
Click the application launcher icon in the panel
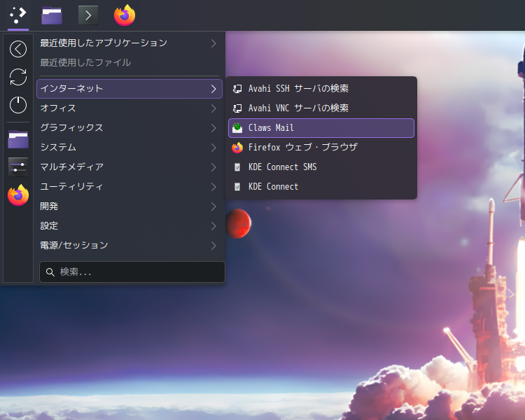tap(18, 15)
